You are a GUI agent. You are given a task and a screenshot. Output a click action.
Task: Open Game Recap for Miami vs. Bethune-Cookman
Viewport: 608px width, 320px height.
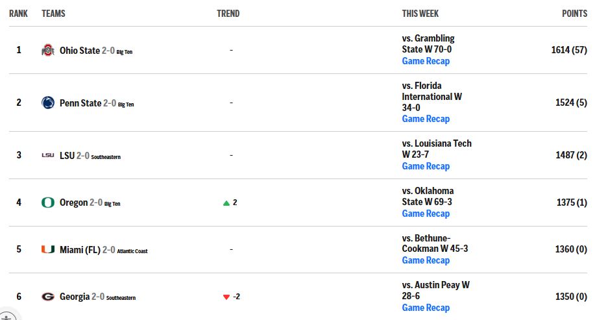[x=426, y=261]
